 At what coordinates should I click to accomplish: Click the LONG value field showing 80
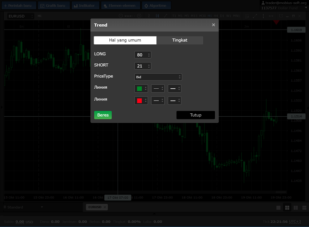click(x=140, y=55)
